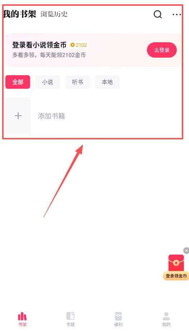Close the floating red envelope widget

(x=186, y=251)
